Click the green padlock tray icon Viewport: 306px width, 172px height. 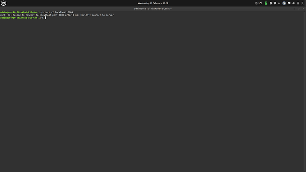tap(266, 3)
